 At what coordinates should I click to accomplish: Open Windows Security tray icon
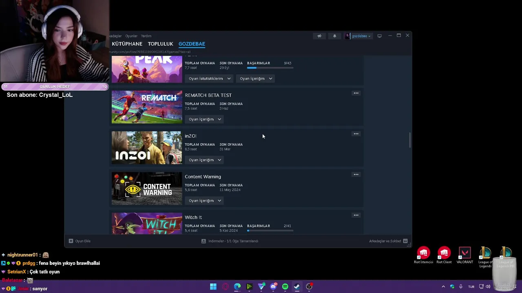pos(452,286)
